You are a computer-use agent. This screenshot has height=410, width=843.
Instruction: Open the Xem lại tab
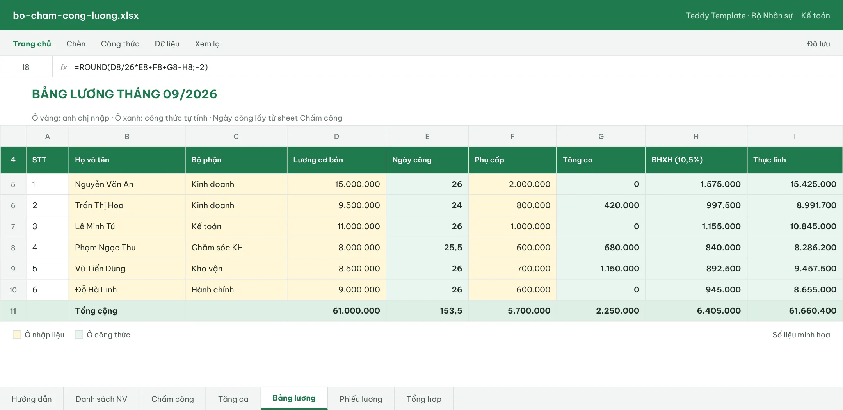coord(208,44)
